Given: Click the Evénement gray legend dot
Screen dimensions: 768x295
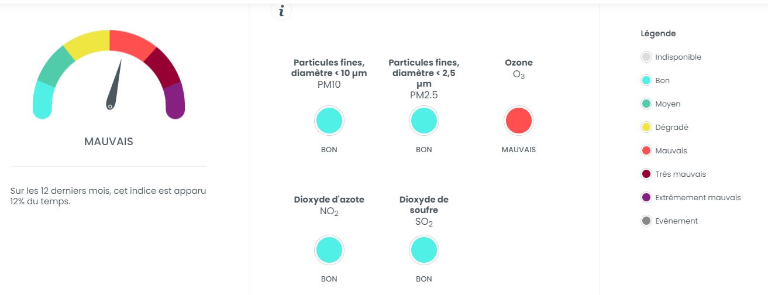Looking at the screenshot, I should 646,221.
